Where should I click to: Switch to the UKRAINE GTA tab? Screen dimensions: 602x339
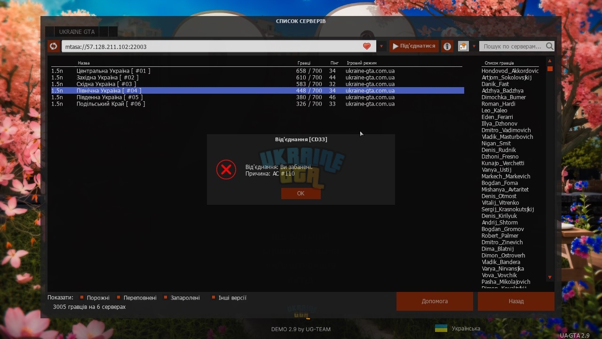[x=77, y=32]
